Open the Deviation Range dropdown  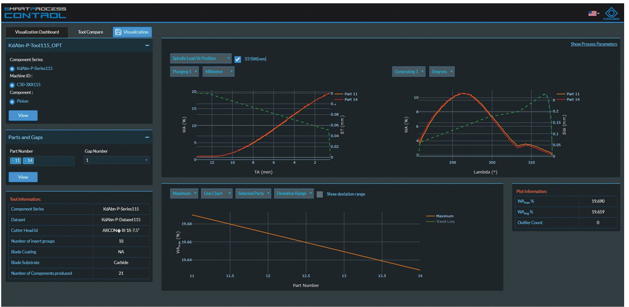pos(293,193)
